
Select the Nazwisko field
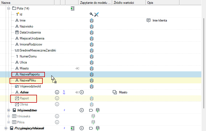coord(26,26)
